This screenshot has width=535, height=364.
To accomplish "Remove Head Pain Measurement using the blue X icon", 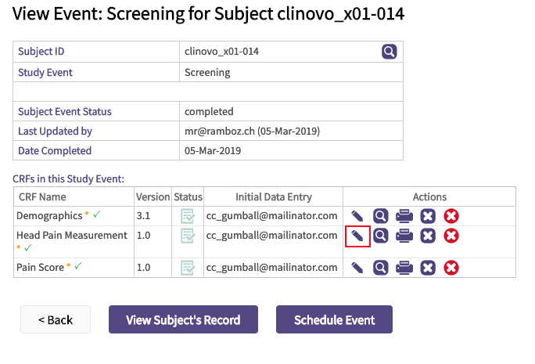I will point(428,235).
